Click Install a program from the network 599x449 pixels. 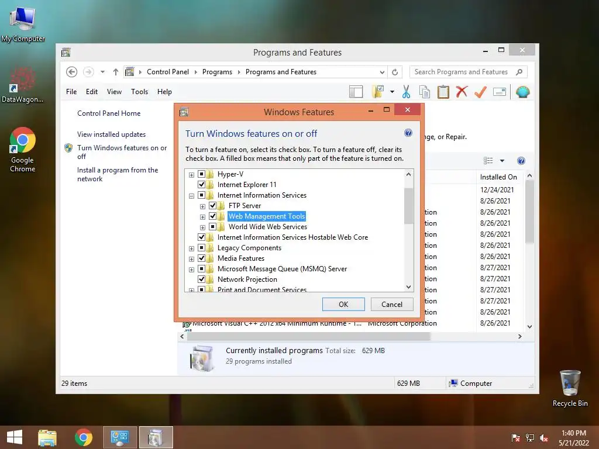pos(118,174)
